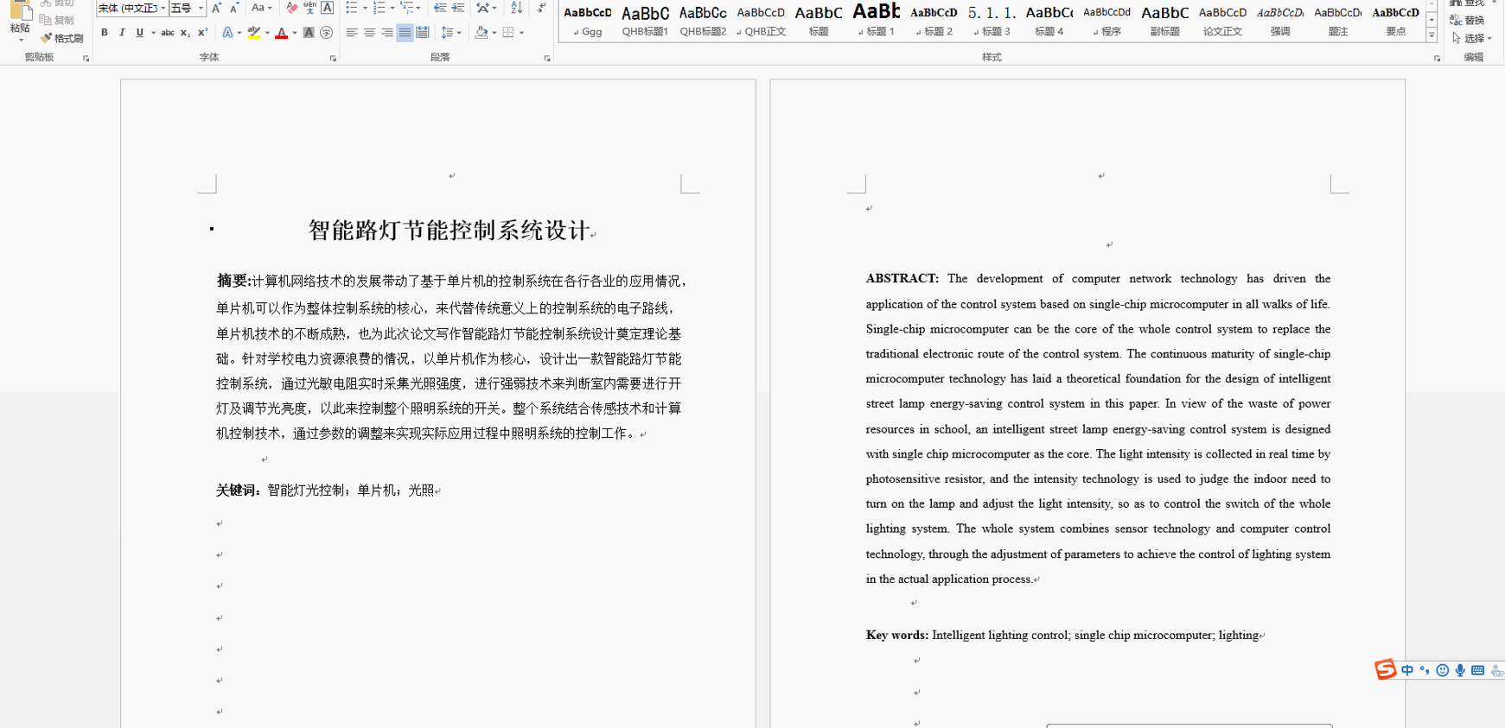Viewport: 1505px width, 728px height.
Task: Toggle underline formatting
Action: click(x=139, y=33)
